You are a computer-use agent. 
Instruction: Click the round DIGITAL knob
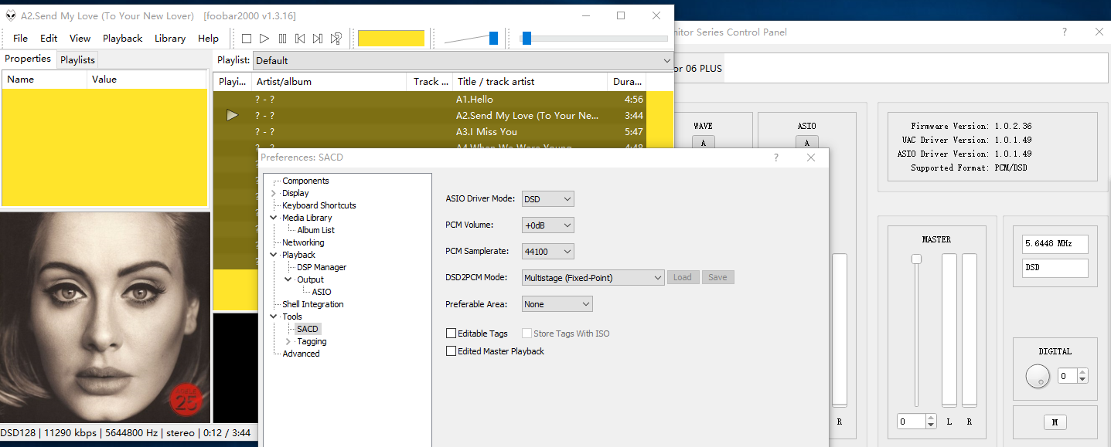click(x=1037, y=377)
